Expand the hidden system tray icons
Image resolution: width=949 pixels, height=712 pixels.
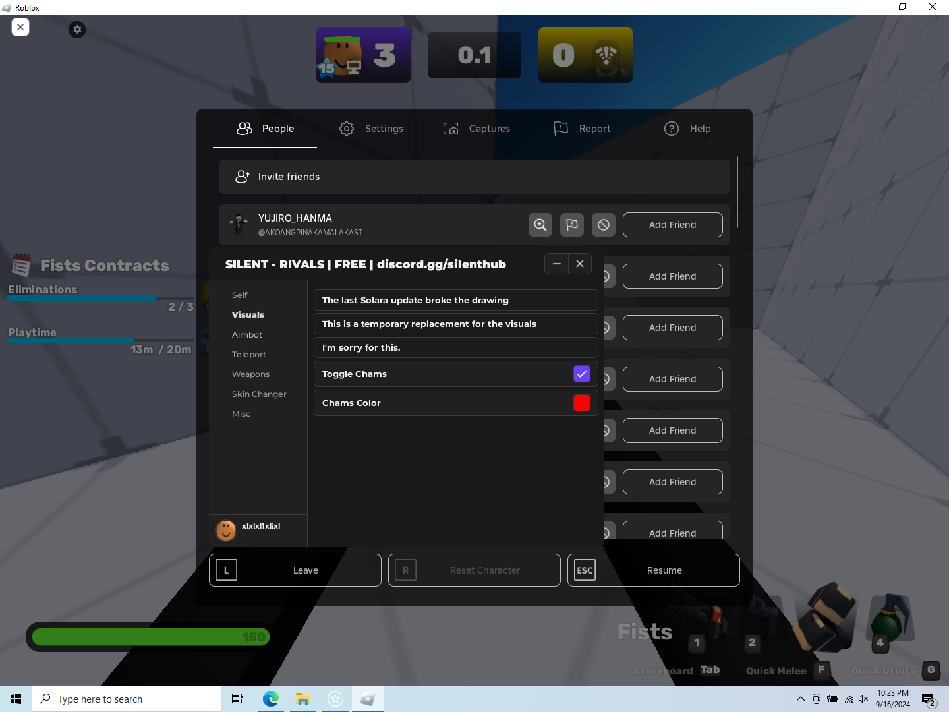800,699
